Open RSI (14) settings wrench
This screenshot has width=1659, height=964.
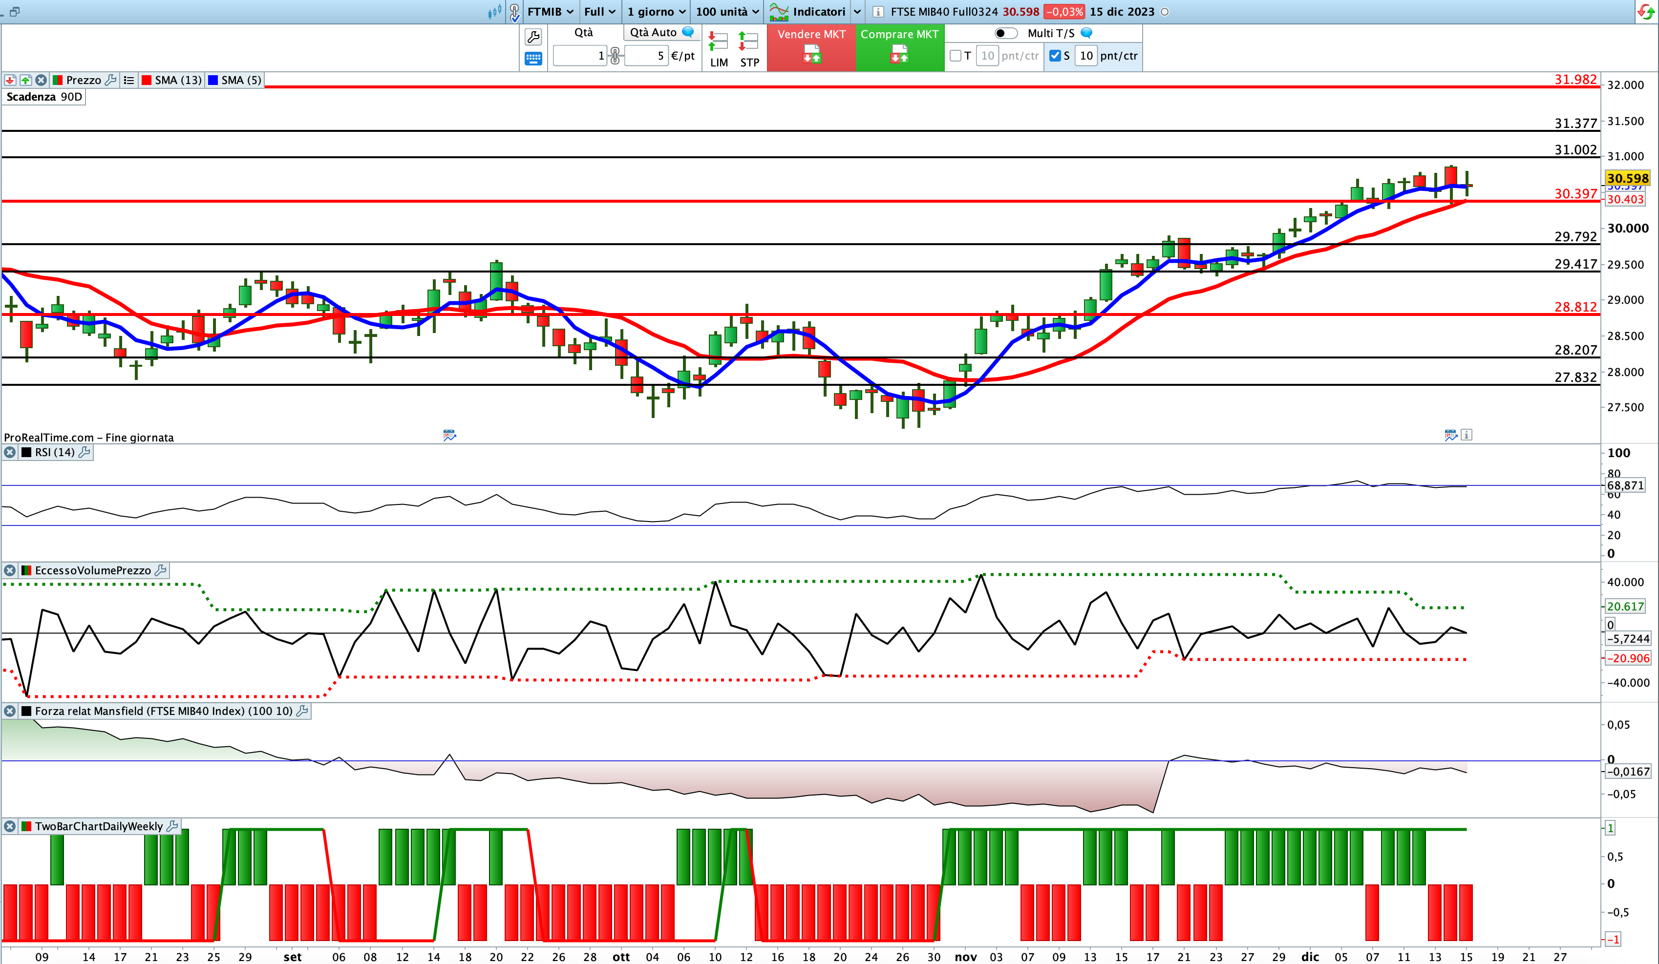[x=84, y=452]
